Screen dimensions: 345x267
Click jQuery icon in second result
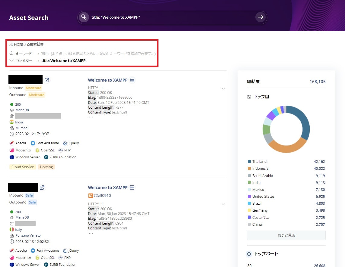65,250
